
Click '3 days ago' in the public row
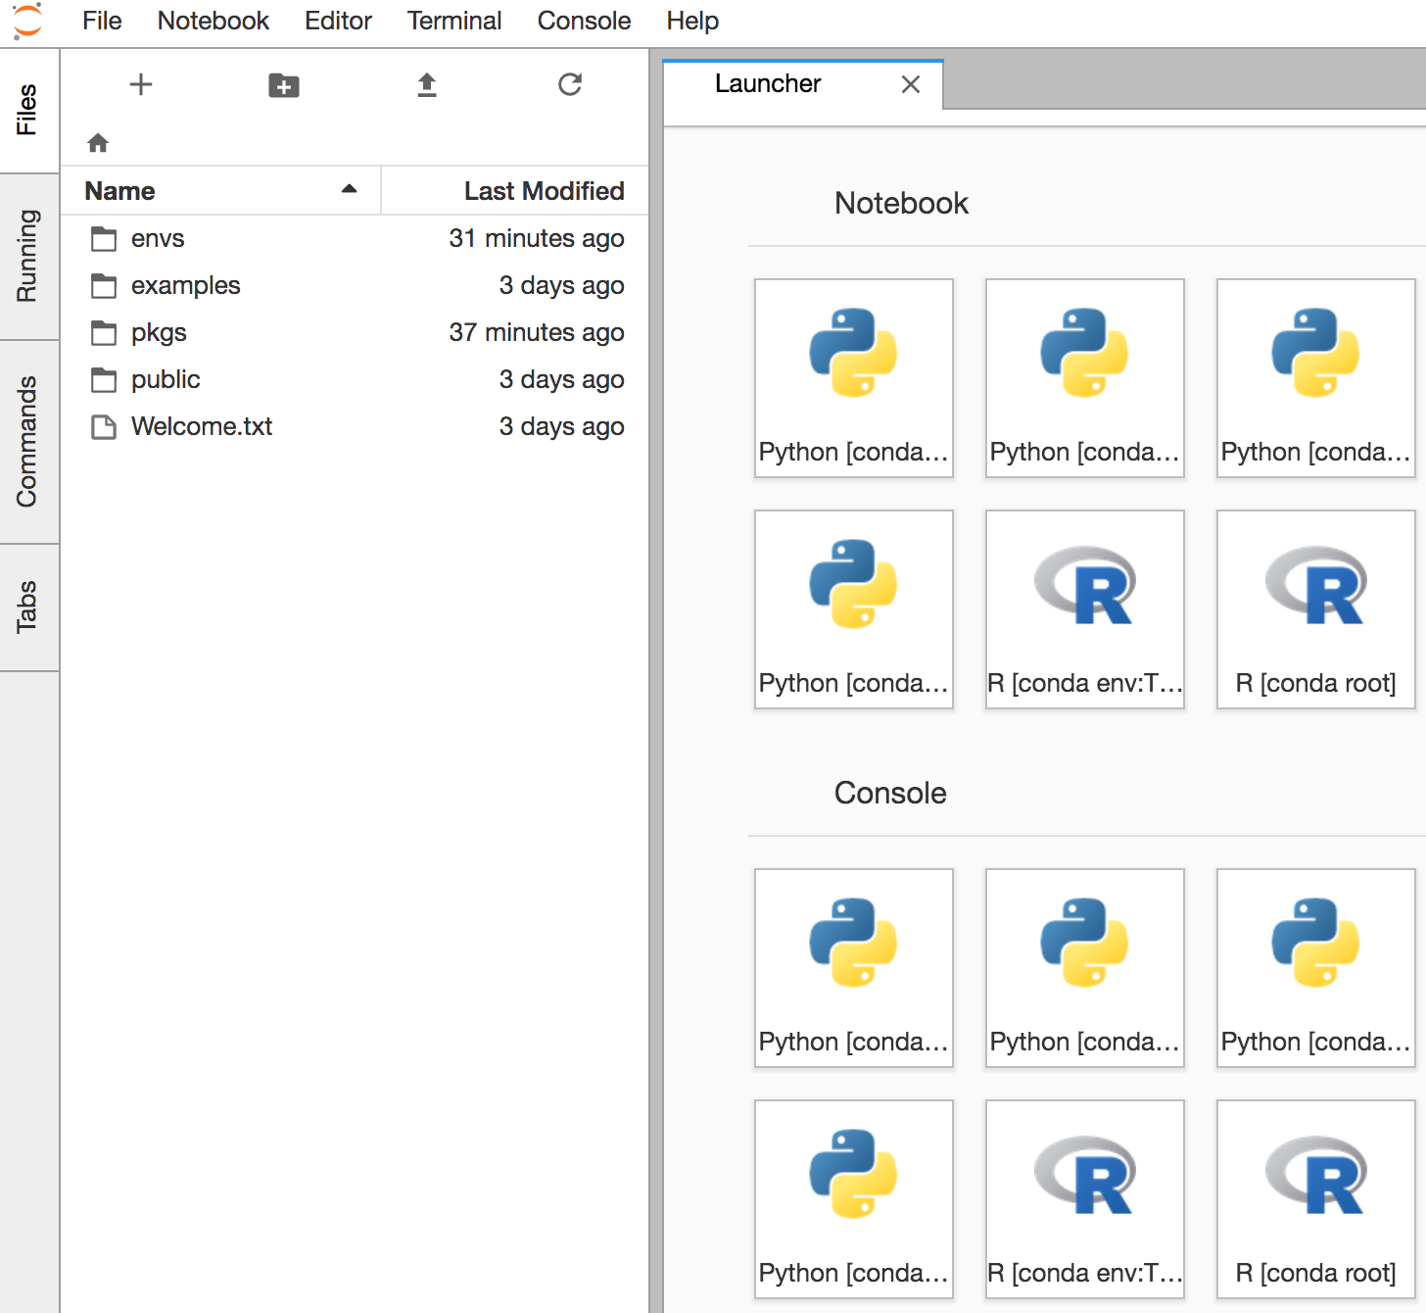(561, 379)
